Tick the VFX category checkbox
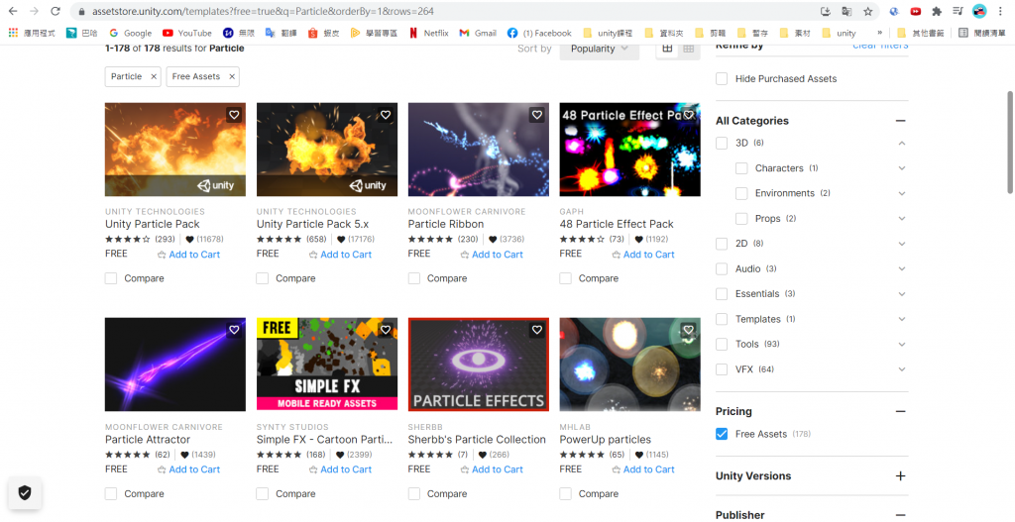Viewport: 1015px width, 522px height. tap(722, 369)
